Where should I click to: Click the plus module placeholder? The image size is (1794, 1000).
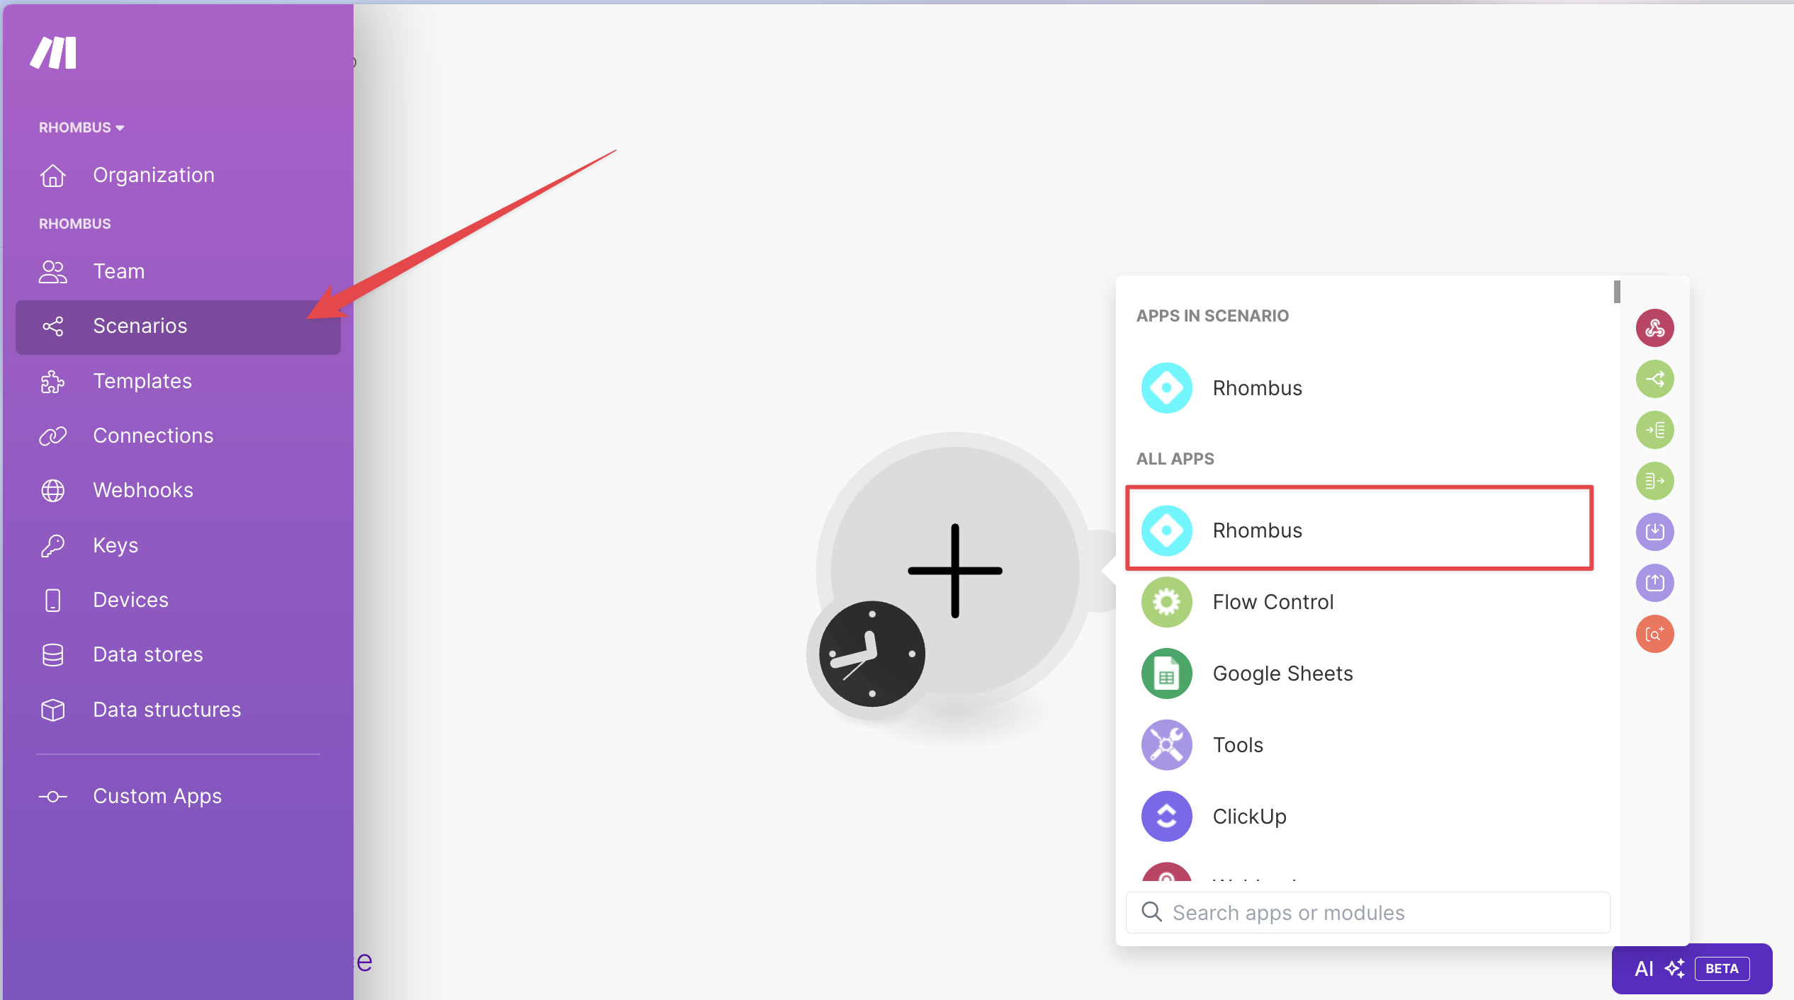[955, 571]
